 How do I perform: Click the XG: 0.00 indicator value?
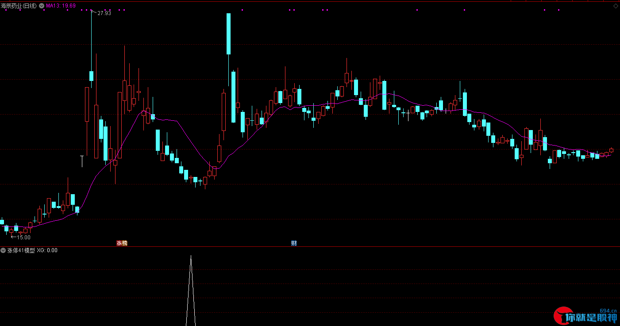(x=47, y=250)
